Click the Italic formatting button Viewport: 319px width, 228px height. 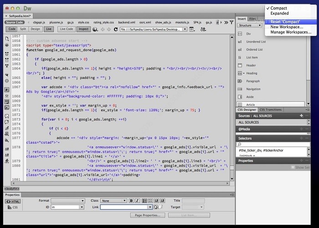[x=137, y=201]
